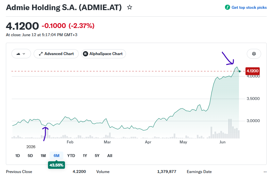Open the Advanced Chart
This screenshot has width=268, height=174.
click(56, 54)
